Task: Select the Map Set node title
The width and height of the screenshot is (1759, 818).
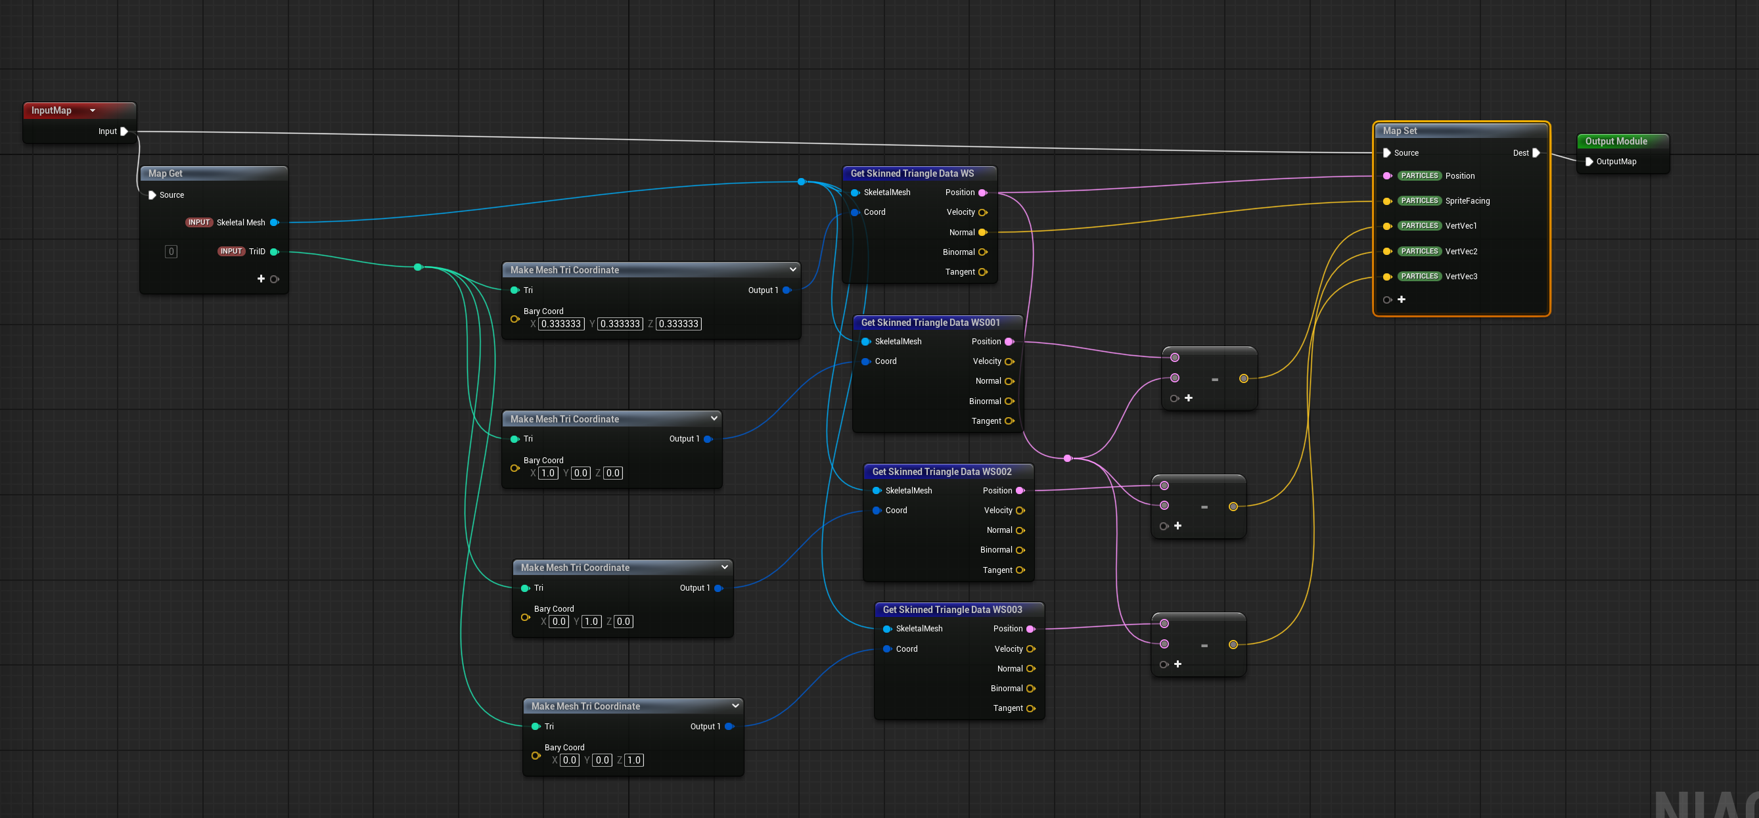Action: pyautogui.click(x=1400, y=131)
